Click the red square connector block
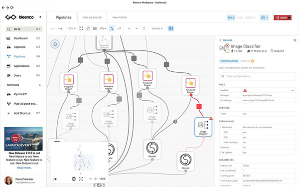Viewport: 299px width, 187px height. pyautogui.click(x=199, y=107)
